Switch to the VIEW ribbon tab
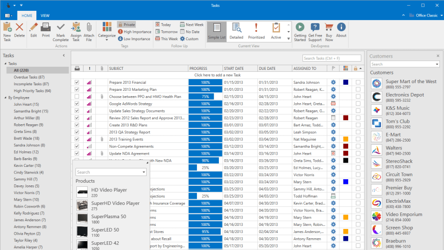444x250 pixels. coord(45,15)
